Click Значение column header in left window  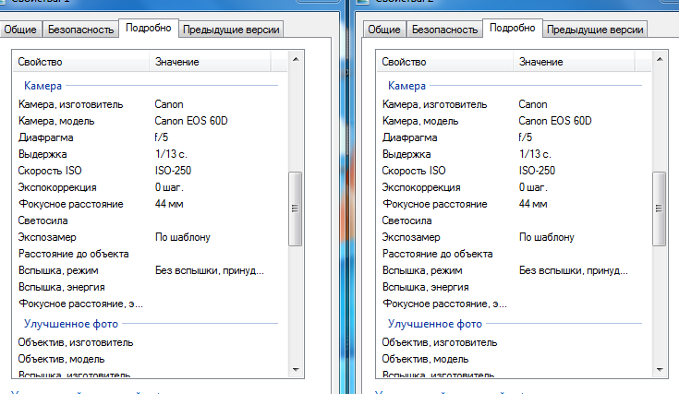209,62
